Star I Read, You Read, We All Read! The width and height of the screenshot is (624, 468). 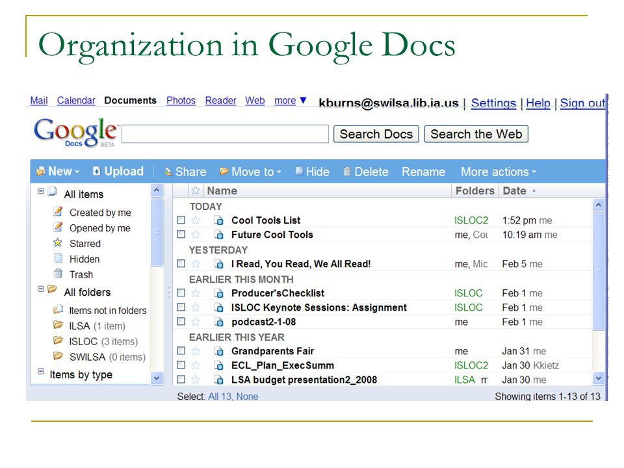pyautogui.click(x=196, y=264)
